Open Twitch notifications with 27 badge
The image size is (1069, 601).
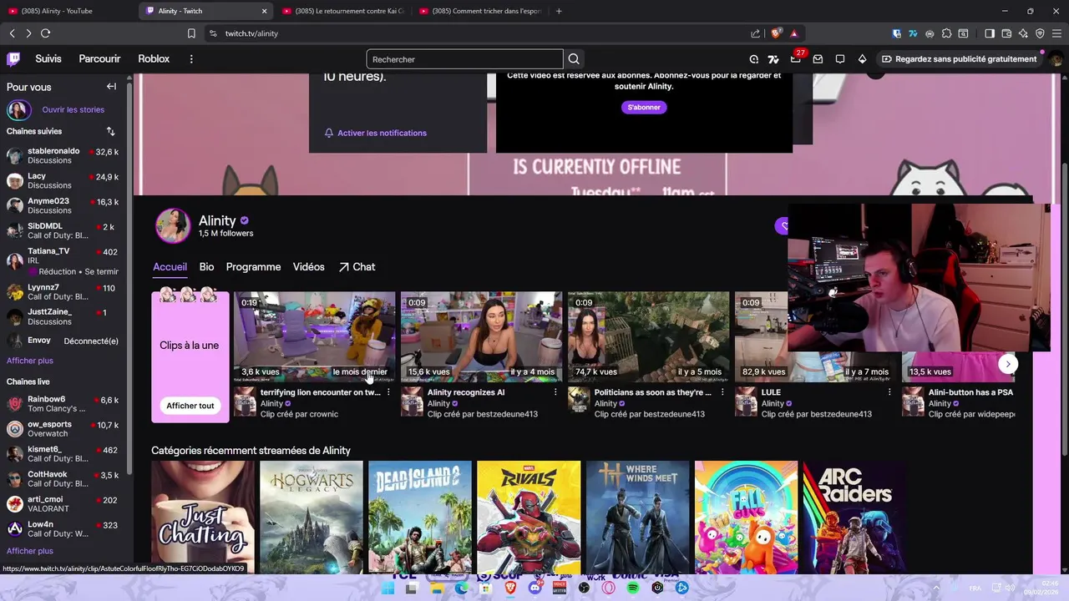coord(796,58)
